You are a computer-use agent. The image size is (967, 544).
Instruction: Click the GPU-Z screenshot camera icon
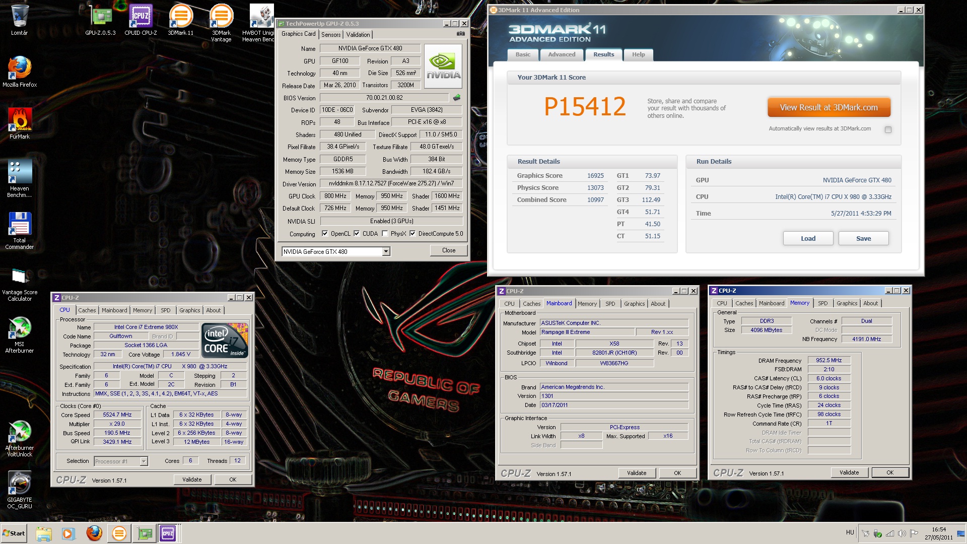coord(460,34)
